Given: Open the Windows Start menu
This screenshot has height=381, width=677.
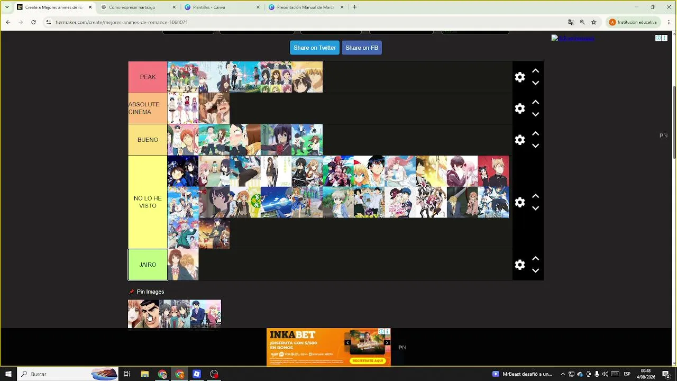Looking at the screenshot, I should (x=8, y=374).
